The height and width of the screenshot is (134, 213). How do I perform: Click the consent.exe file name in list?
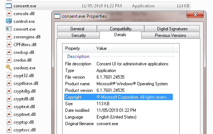click(x=25, y=6)
